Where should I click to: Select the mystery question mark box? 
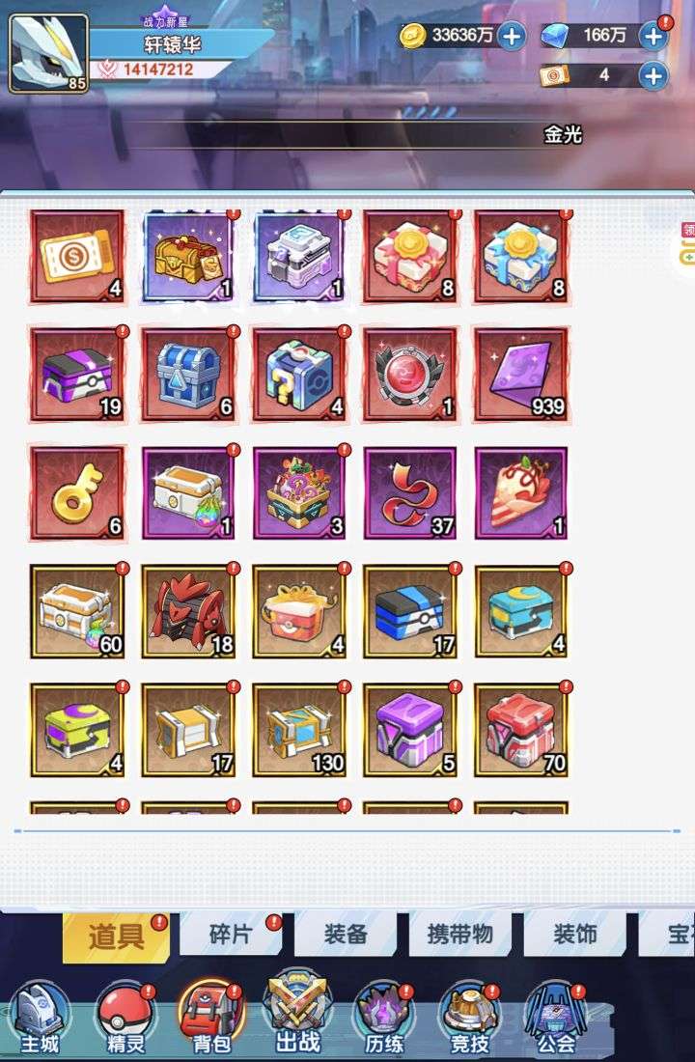(299, 375)
